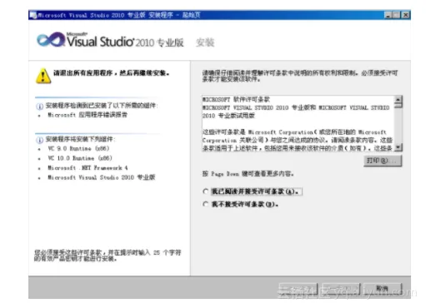Click the Next step button
Image resolution: width=426 pixels, height=308 pixels.
pyautogui.click(x=341, y=289)
